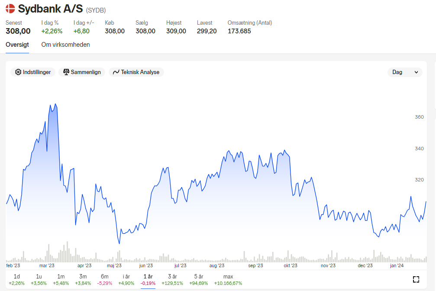436x291 pixels.
Task: Select the 1d time range
Action: [17, 280]
